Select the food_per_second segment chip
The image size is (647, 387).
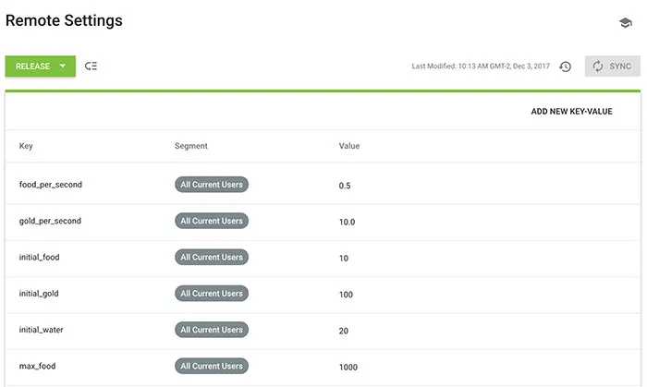pos(212,185)
